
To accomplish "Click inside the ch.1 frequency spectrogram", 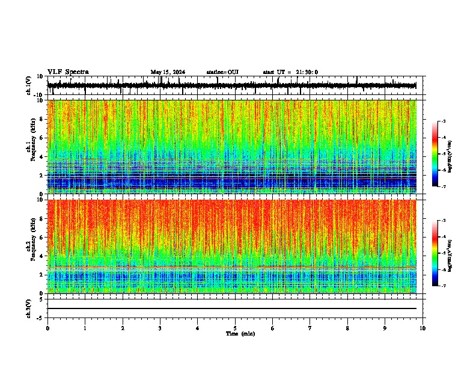I will pyautogui.click(x=231, y=147).
